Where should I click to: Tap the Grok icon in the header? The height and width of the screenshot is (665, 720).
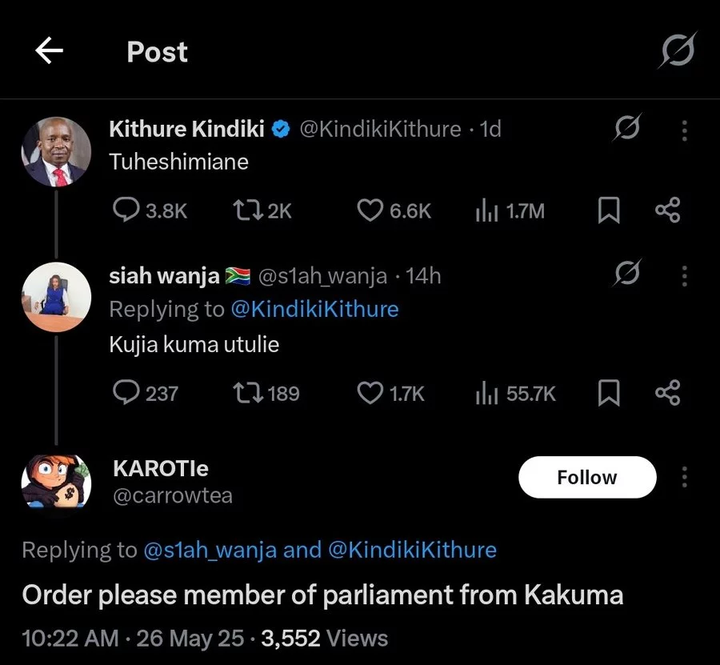tap(678, 52)
